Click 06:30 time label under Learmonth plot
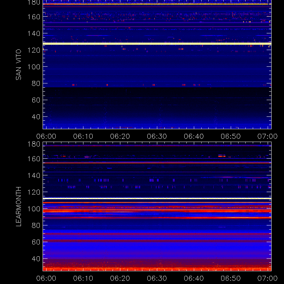284x284 pixels. point(157,278)
